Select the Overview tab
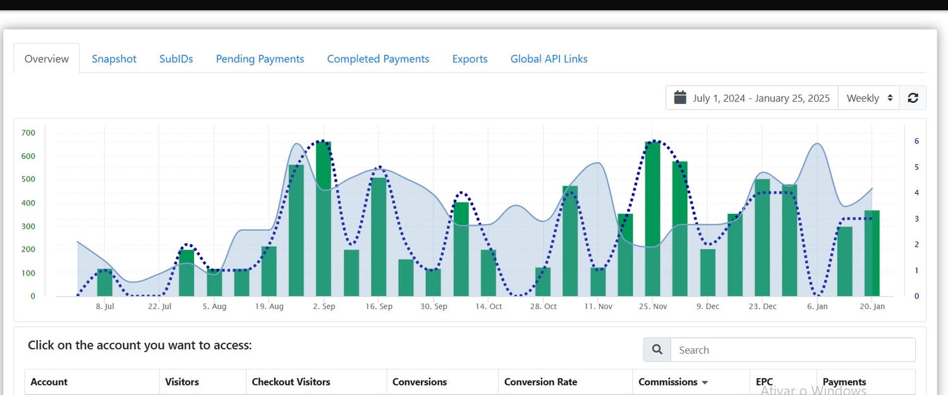 [x=46, y=59]
